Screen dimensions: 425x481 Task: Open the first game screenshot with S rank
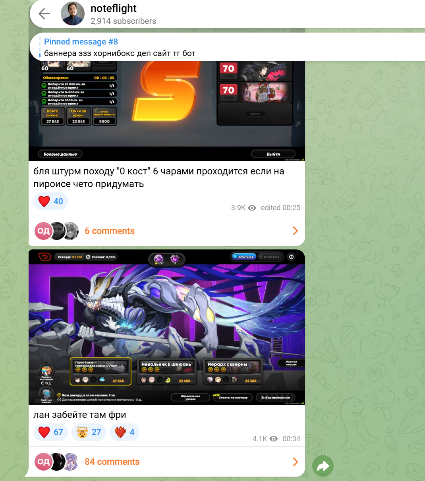click(x=167, y=111)
